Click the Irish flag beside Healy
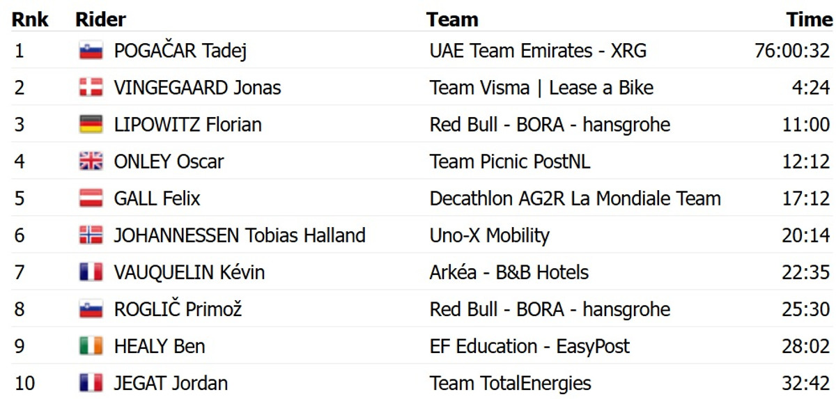Screen dimensions: 836x399 [91, 346]
